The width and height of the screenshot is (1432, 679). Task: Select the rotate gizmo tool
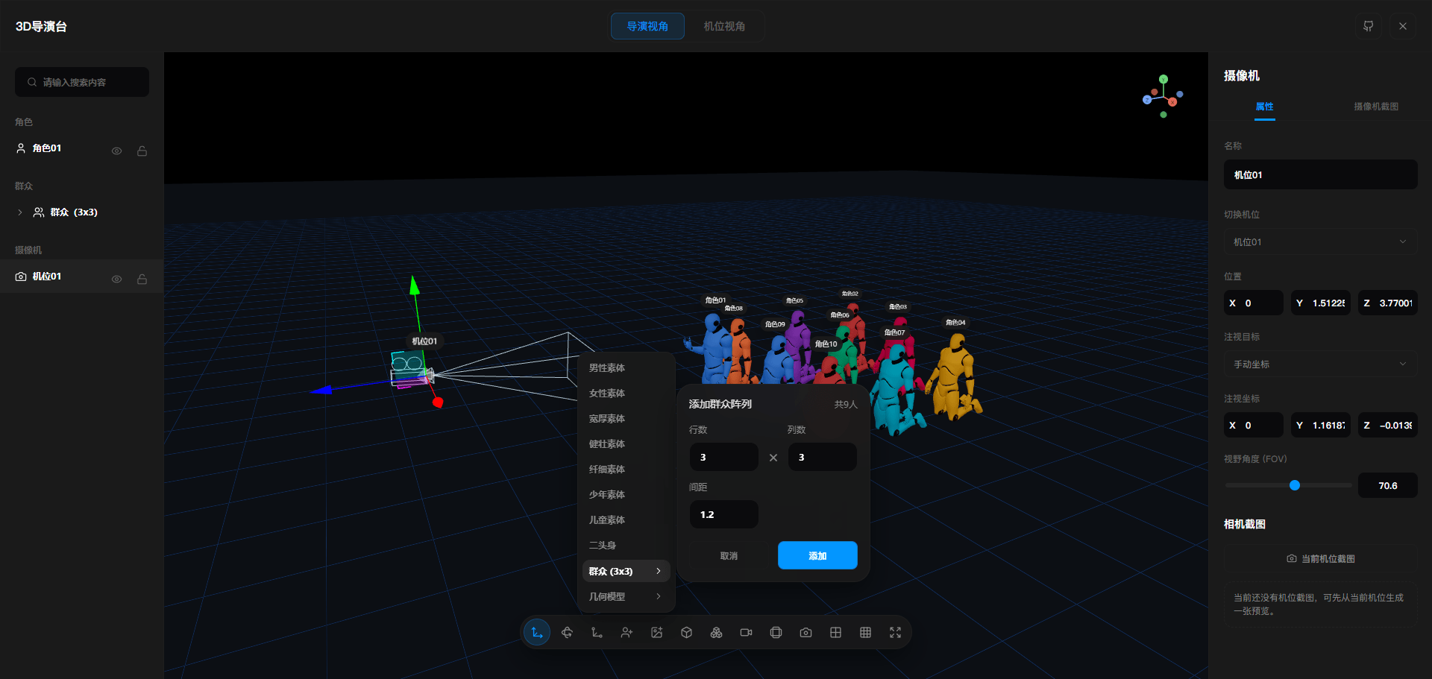567,633
